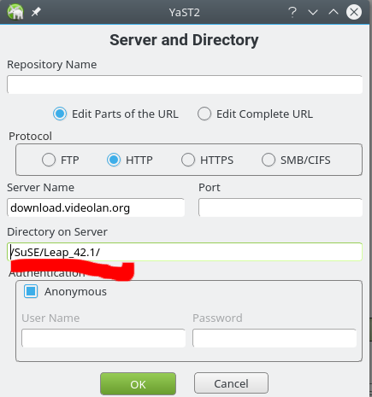Open the question mark help icon

[x=292, y=12]
